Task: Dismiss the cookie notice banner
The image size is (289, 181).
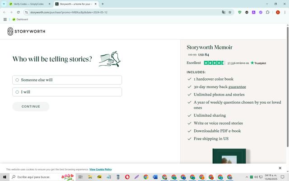Action: [280, 168]
